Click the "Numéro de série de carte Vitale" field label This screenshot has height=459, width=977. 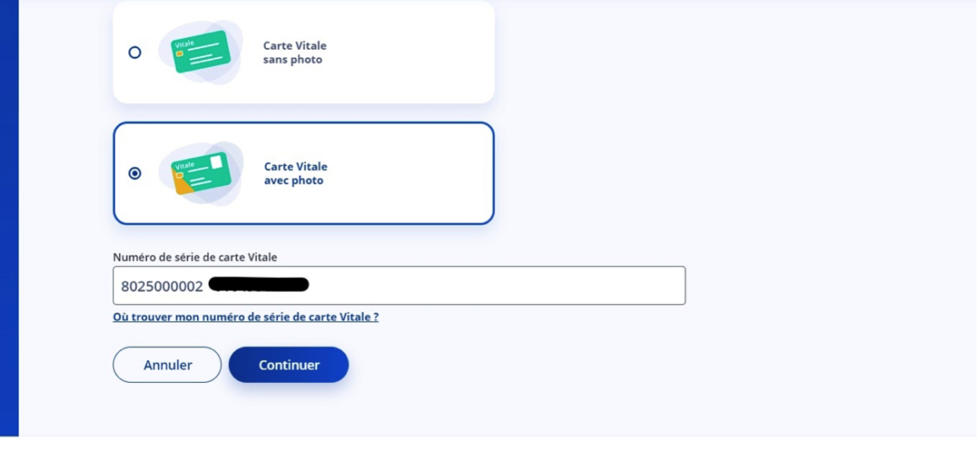(x=195, y=257)
